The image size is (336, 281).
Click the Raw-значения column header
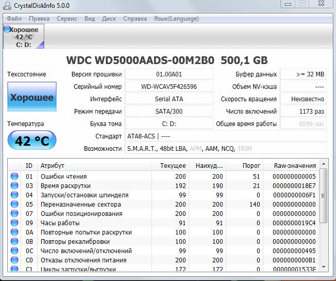click(291, 165)
